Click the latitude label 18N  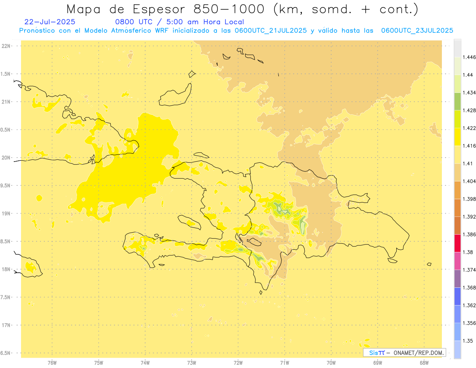coord(6,269)
